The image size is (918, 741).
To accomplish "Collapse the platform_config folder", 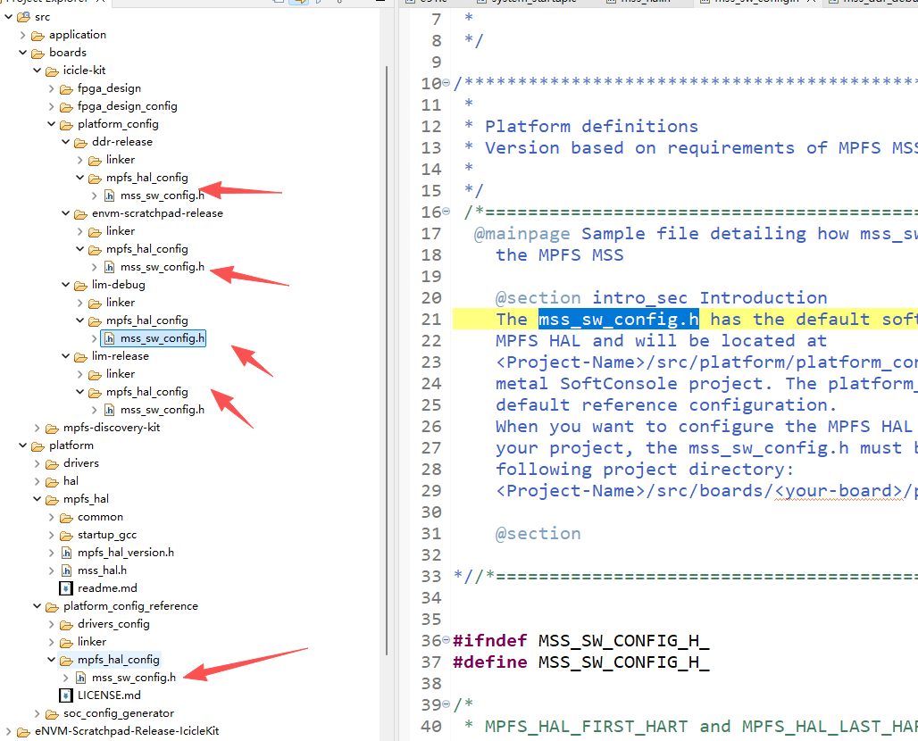I will pyautogui.click(x=51, y=124).
